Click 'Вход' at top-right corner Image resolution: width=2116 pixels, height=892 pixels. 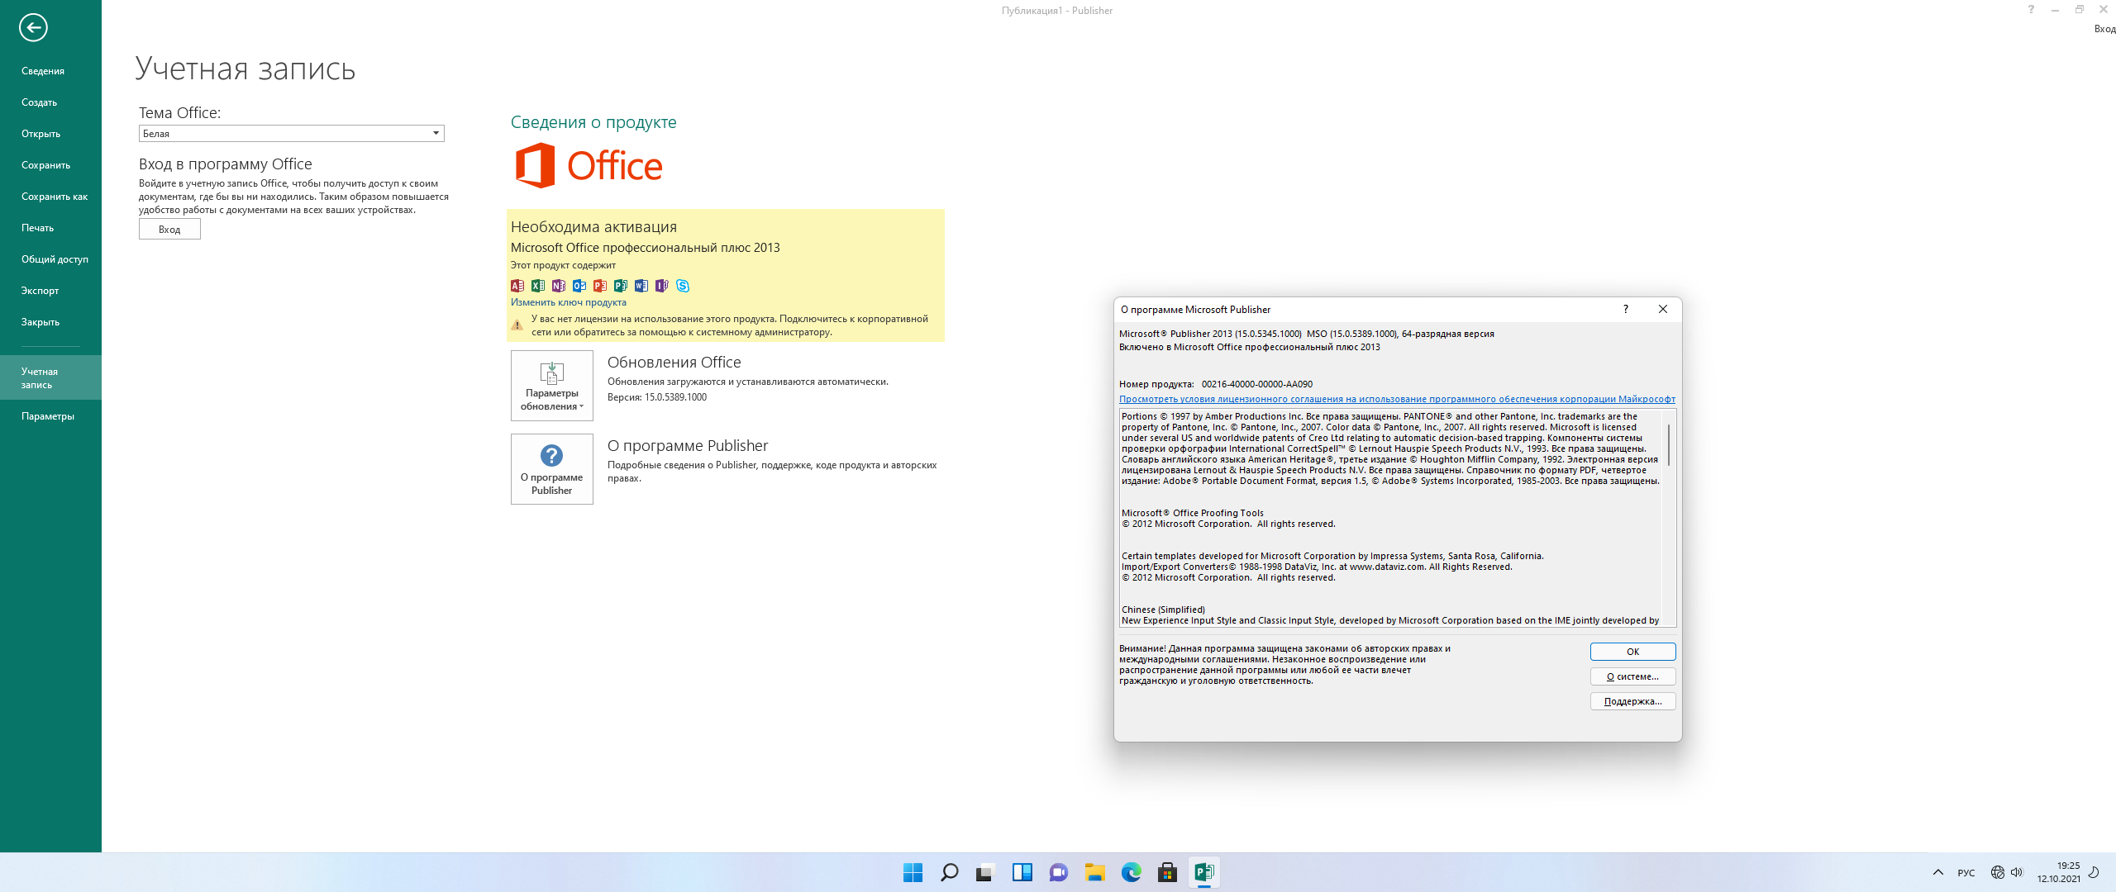[x=2104, y=29]
